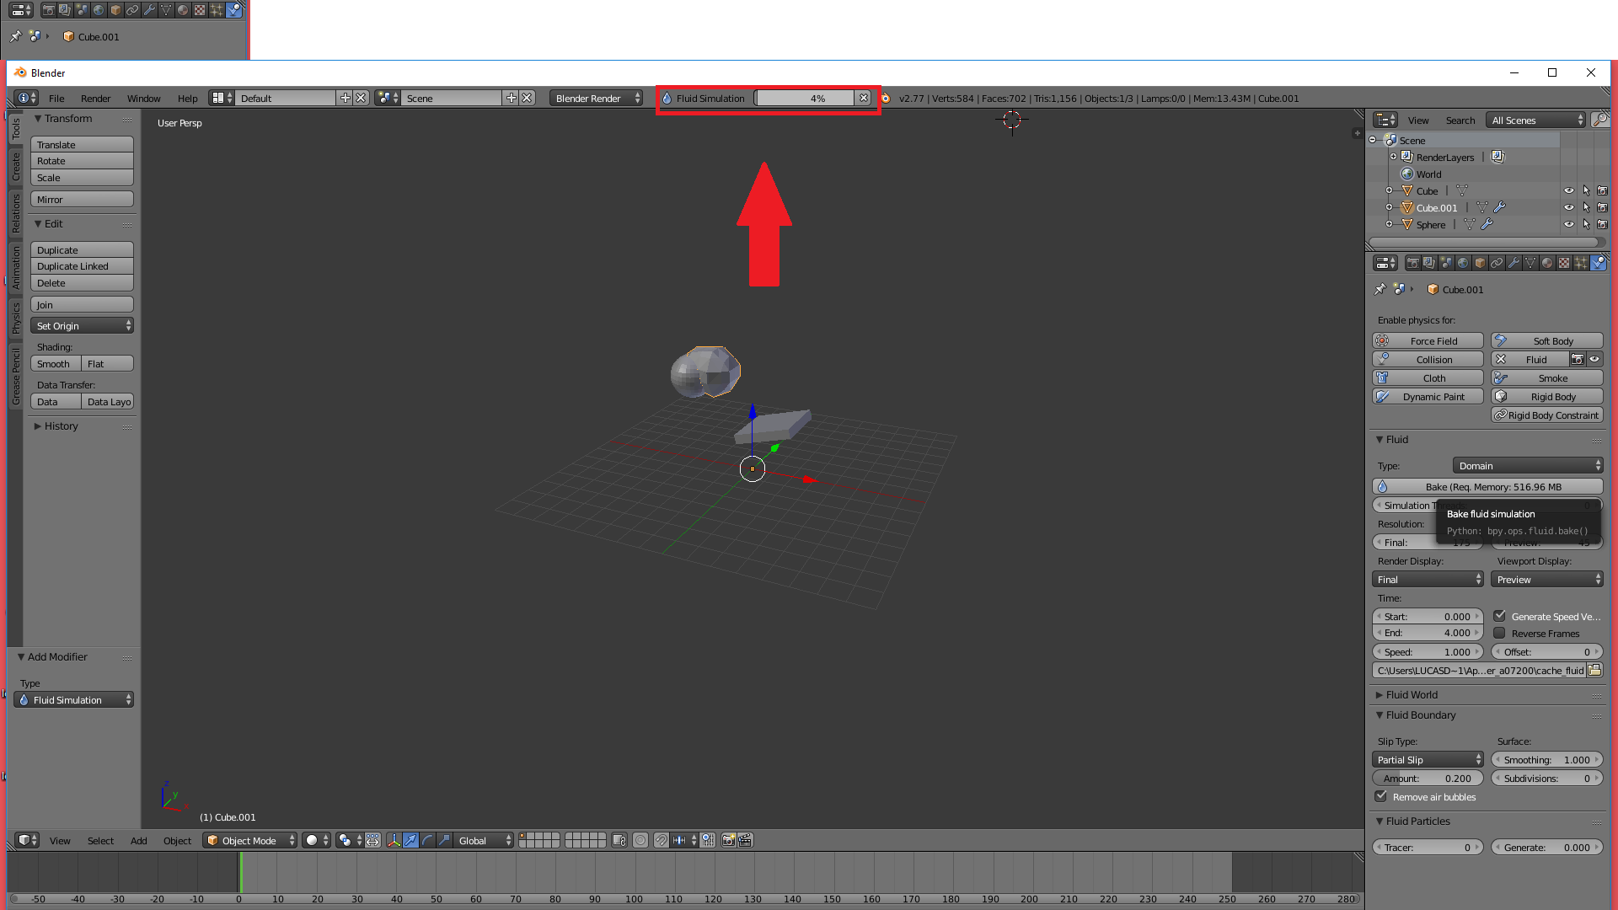Open the World properties tab
Screen dimensions: 1618x910
tap(1463, 263)
